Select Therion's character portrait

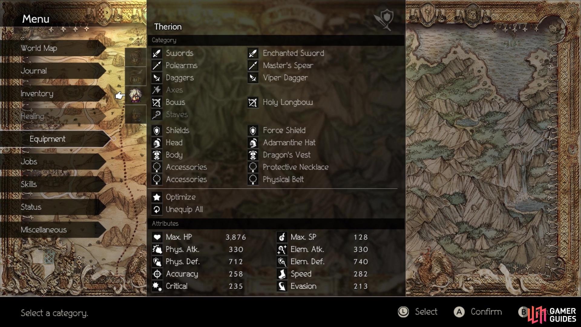click(x=136, y=95)
